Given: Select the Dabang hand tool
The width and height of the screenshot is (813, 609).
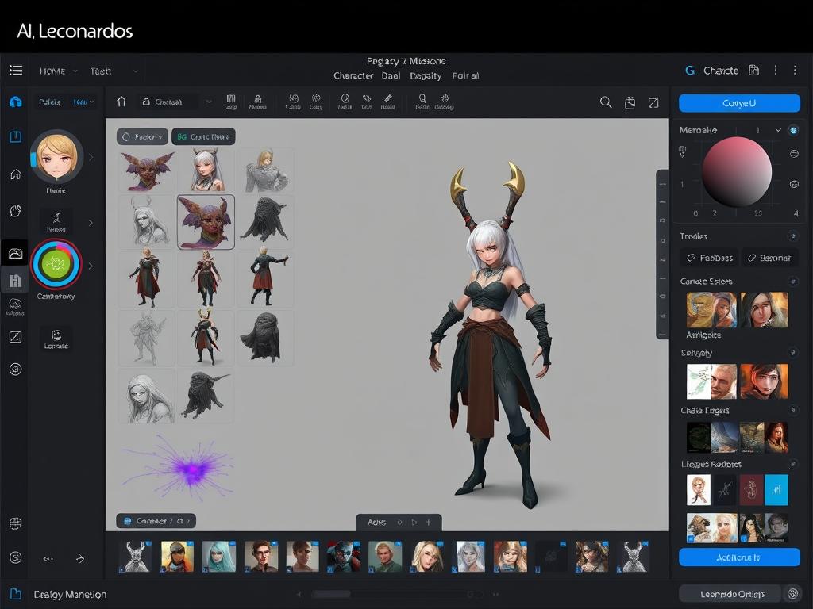Looking at the screenshot, I should 445,101.
